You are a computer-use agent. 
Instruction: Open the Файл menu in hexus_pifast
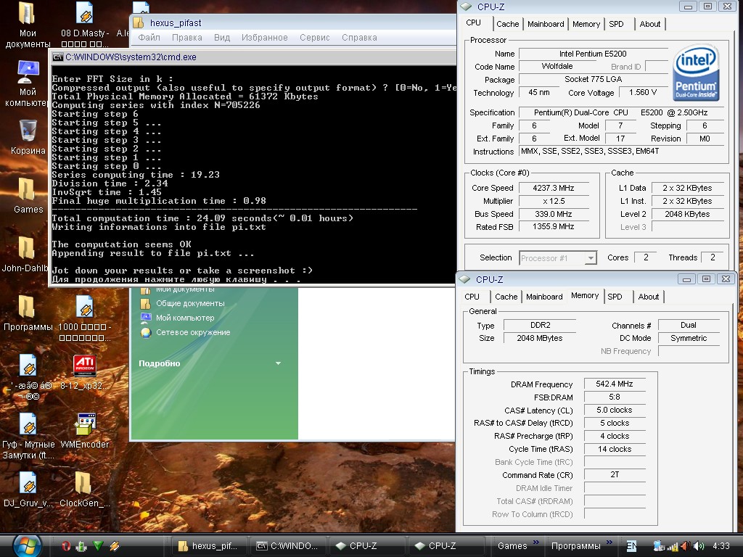149,38
